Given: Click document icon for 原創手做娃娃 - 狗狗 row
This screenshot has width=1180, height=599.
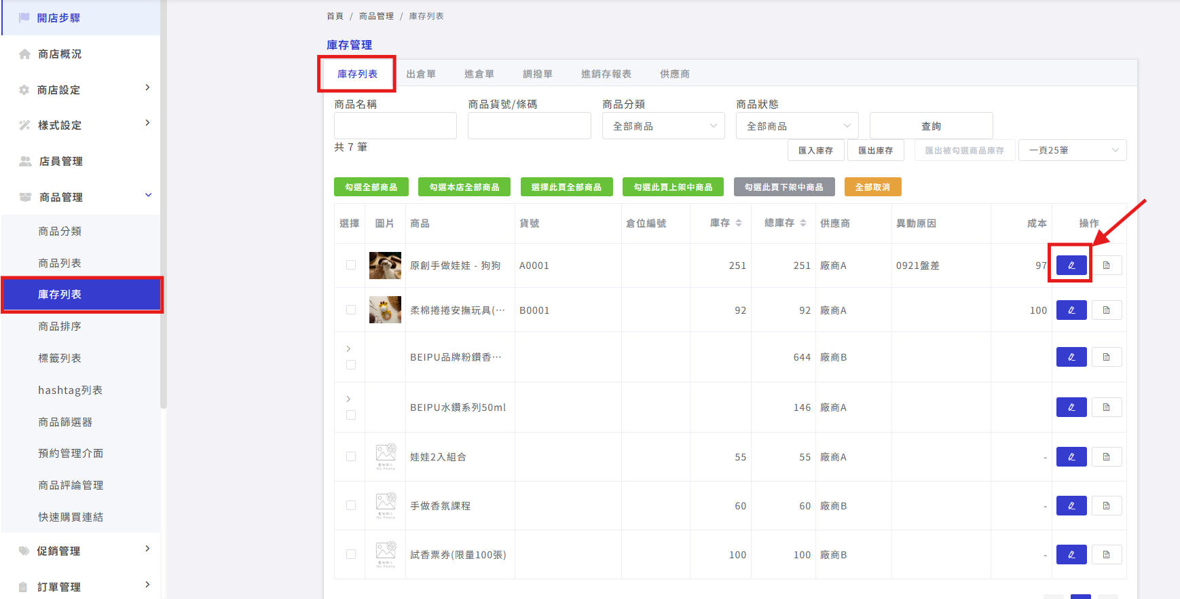Looking at the screenshot, I should (x=1107, y=266).
